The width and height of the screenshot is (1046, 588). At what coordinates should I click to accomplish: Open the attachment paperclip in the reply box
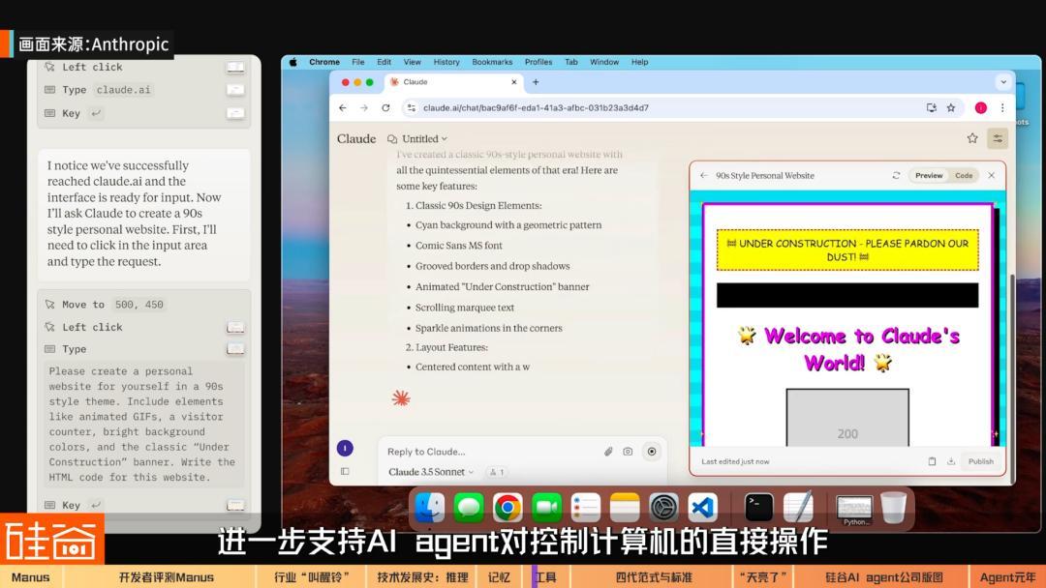(608, 451)
